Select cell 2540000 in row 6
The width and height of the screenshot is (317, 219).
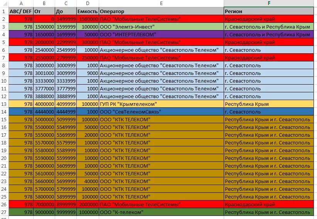click(x=44, y=50)
